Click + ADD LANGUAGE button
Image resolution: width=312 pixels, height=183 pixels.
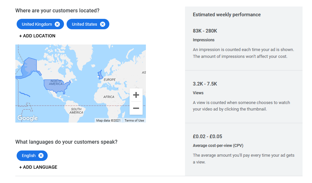click(38, 167)
